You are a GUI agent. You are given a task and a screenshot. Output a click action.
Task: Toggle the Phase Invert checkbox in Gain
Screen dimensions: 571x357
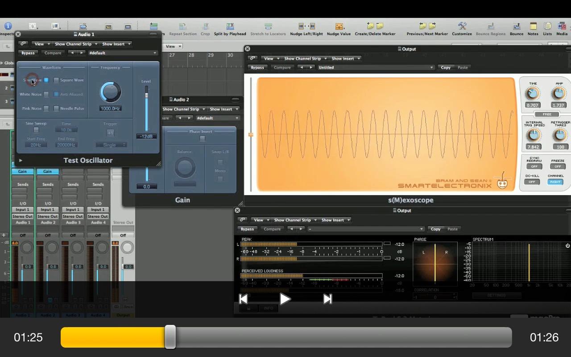click(x=203, y=139)
